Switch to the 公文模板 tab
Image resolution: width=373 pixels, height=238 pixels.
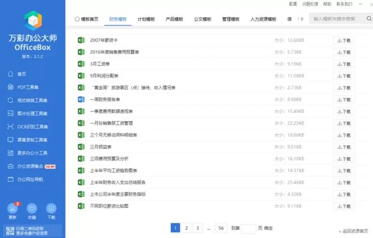click(x=202, y=19)
